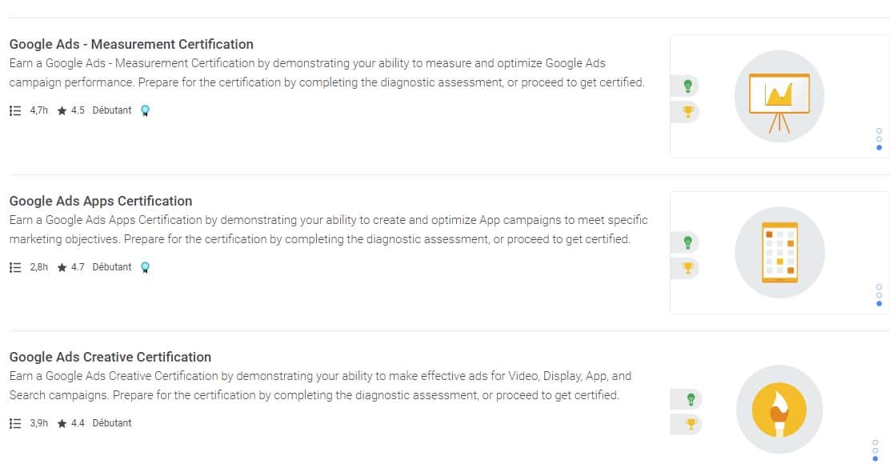Click the syllabus list icon beside 3,9h
This screenshot has width=893, height=472.
14,422
